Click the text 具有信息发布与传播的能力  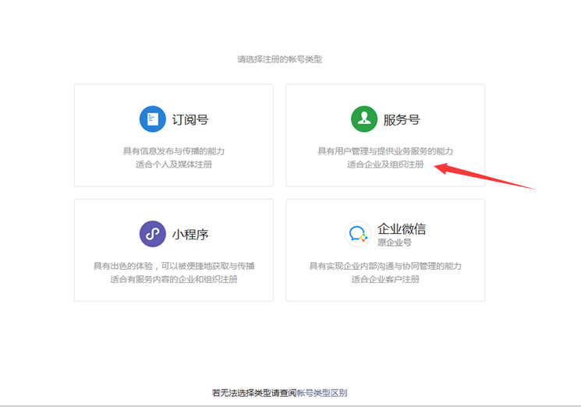(x=174, y=151)
